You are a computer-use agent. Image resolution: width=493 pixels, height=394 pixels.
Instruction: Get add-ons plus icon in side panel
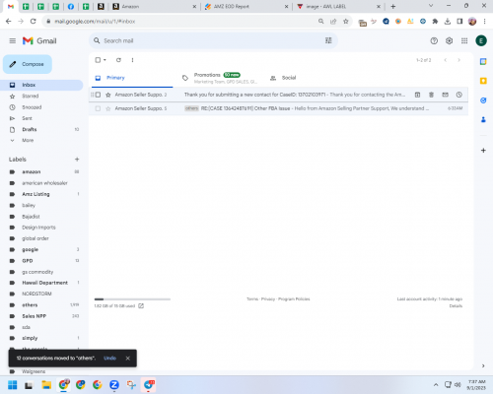point(483,151)
